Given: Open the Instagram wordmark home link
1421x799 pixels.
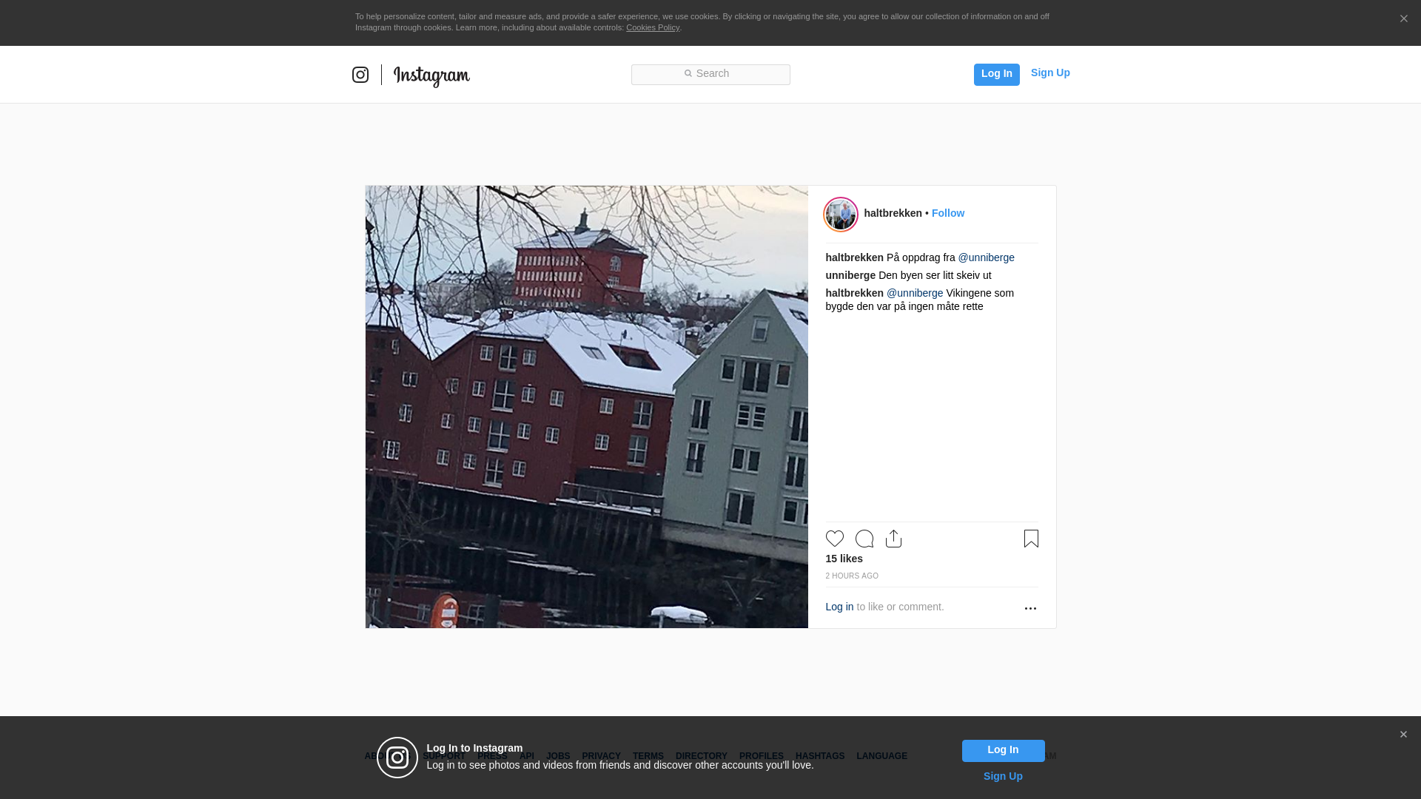Looking at the screenshot, I should pos(431,75).
